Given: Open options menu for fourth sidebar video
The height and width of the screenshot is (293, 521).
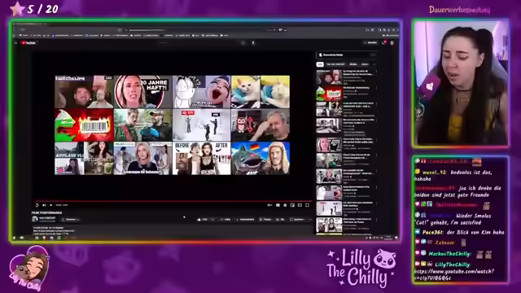Looking at the screenshot, I should [x=376, y=120].
